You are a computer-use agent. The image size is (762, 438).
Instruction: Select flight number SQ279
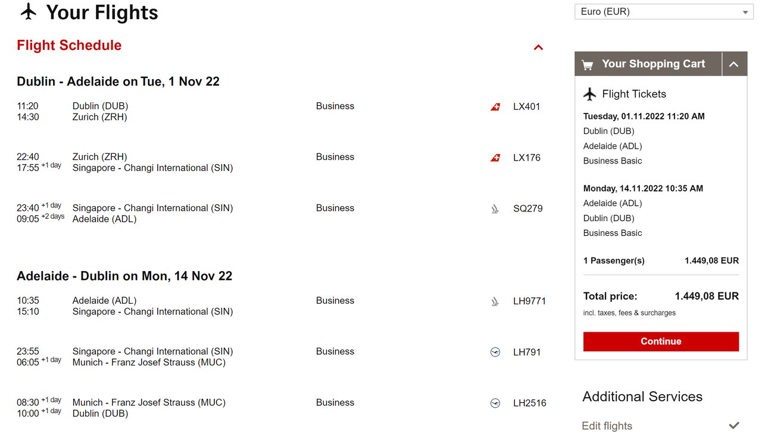pos(528,209)
